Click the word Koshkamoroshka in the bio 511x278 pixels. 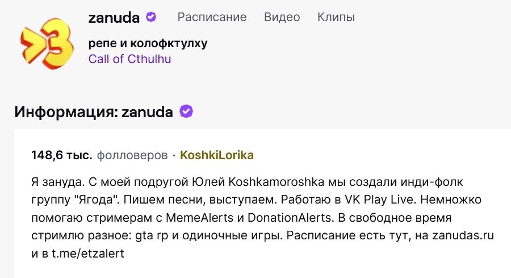[x=277, y=182]
